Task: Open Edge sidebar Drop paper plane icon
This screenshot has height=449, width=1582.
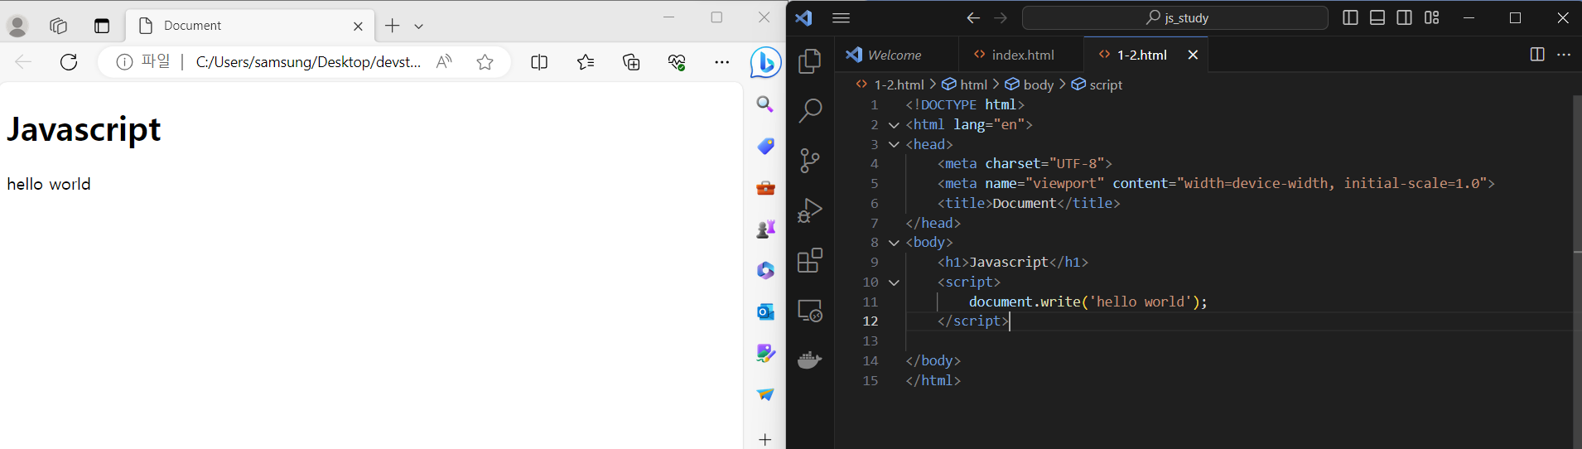Action: [x=765, y=394]
